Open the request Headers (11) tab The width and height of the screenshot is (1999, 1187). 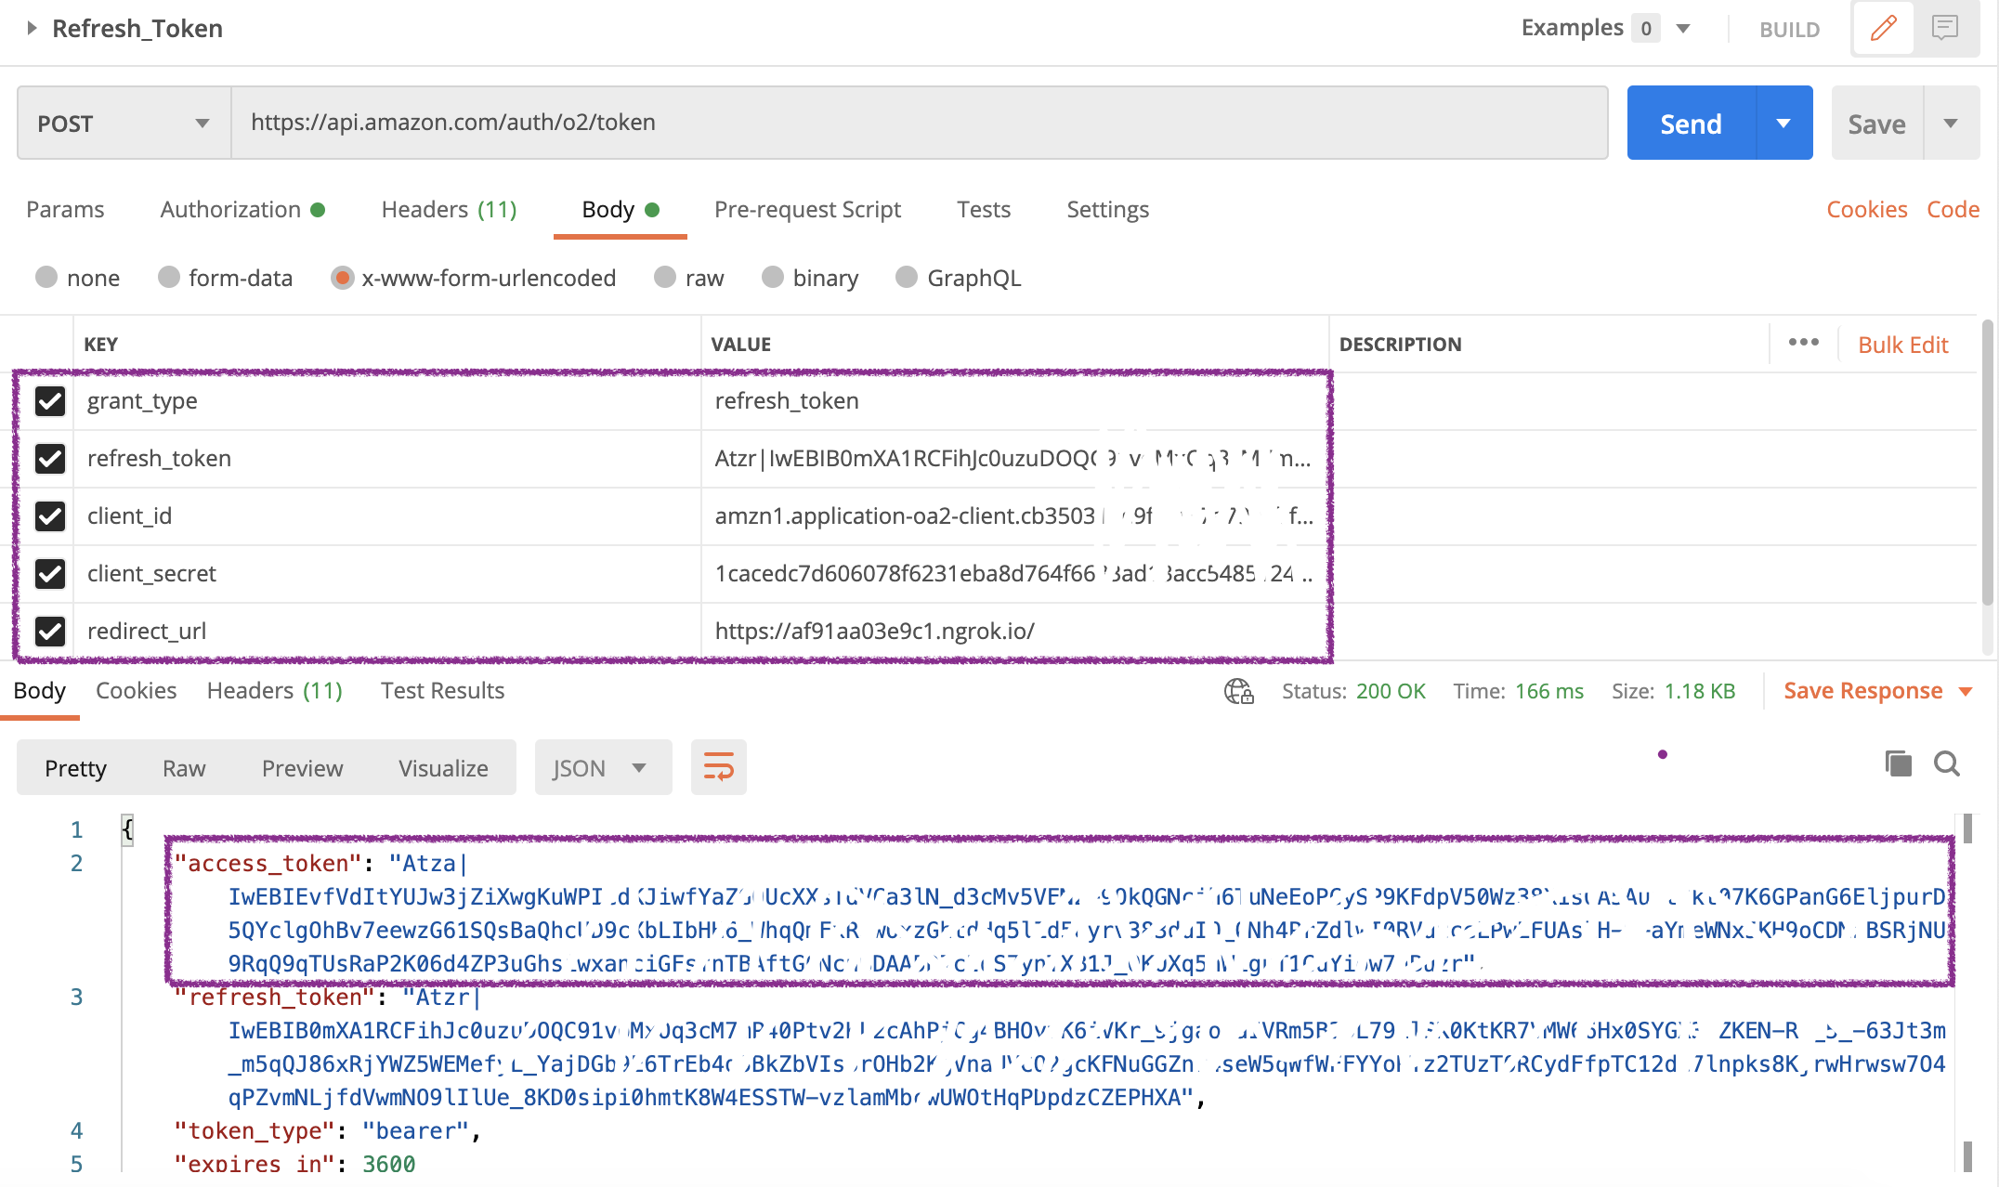(x=450, y=209)
